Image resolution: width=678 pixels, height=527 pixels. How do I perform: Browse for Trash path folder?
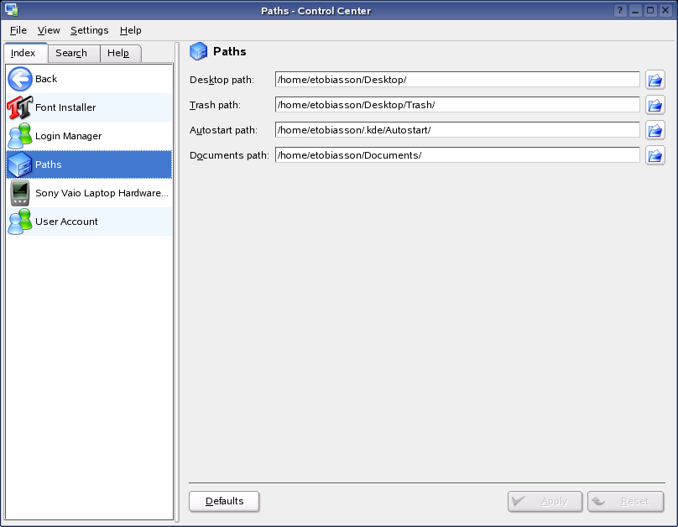click(x=655, y=105)
